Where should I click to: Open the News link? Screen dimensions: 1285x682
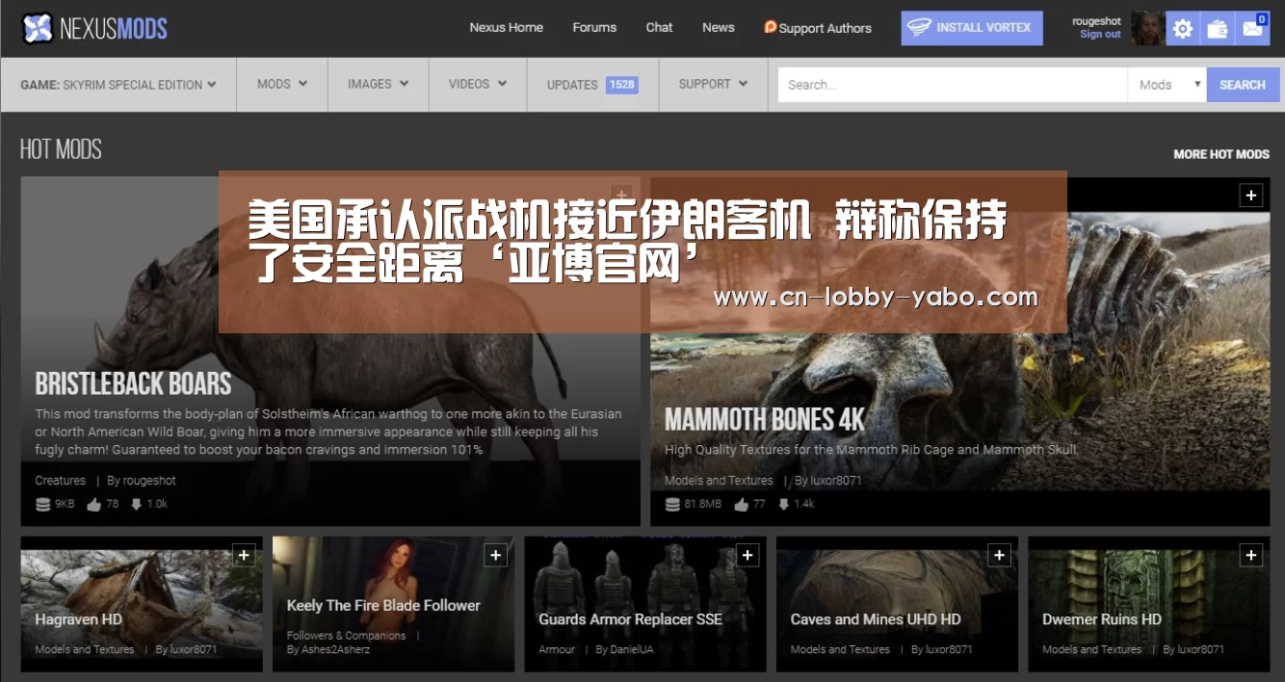coord(719,27)
